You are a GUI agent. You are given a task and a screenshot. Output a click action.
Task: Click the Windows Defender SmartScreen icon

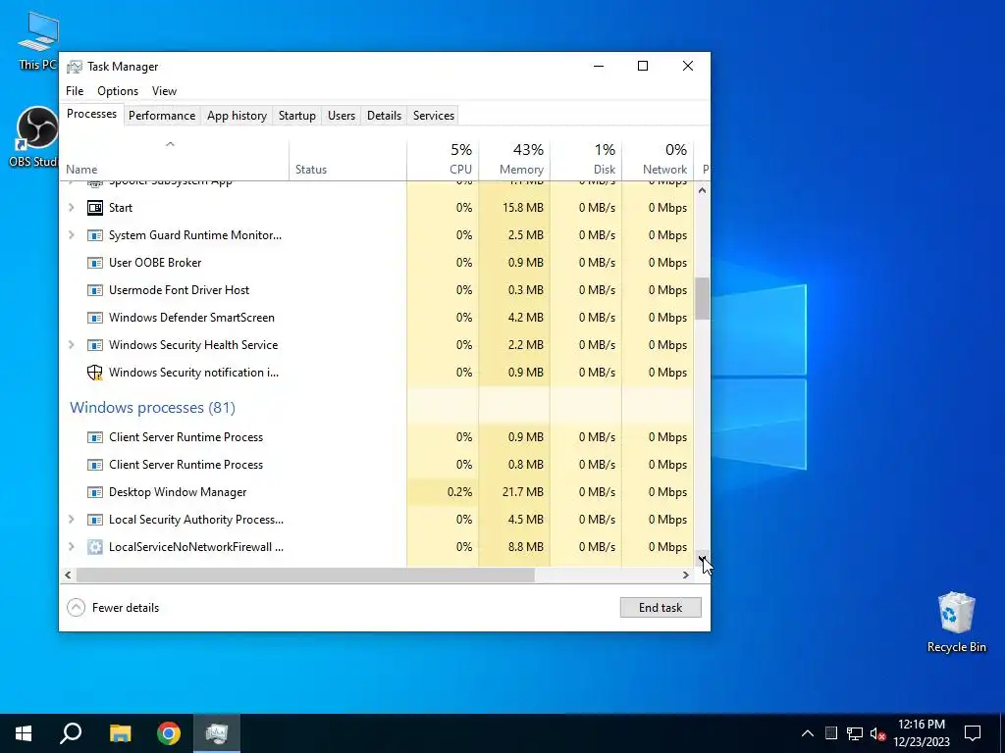(x=95, y=318)
